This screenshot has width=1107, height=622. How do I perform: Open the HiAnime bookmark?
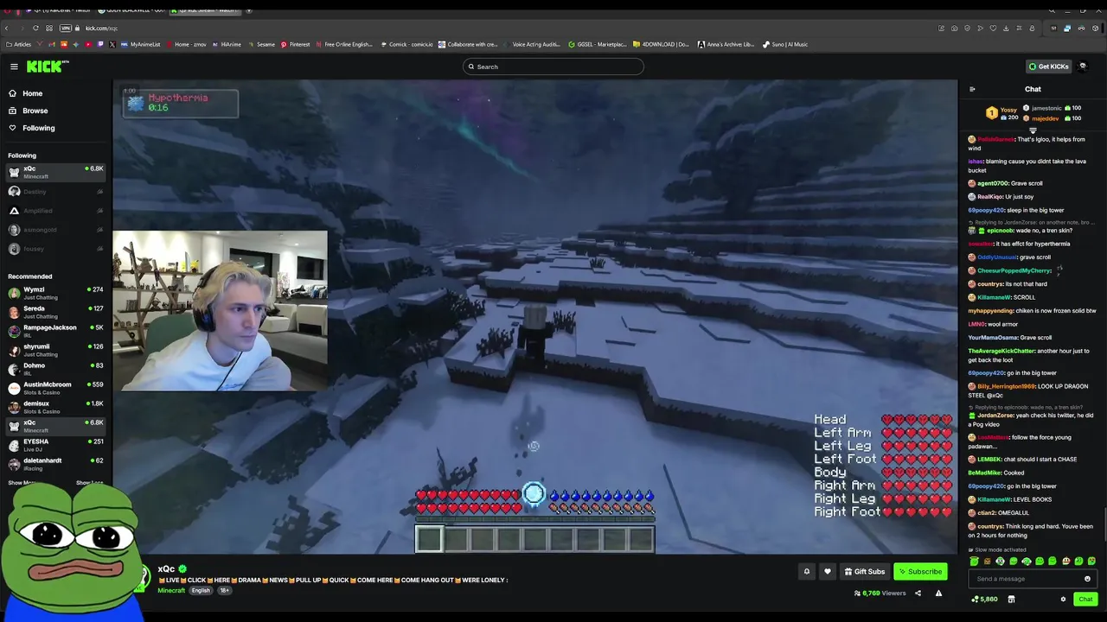227,44
